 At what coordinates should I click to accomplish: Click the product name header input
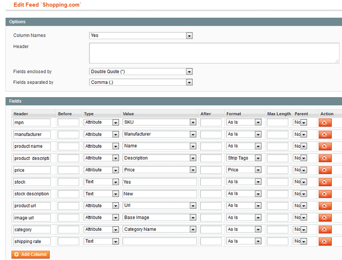pyautogui.click(x=32, y=146)
